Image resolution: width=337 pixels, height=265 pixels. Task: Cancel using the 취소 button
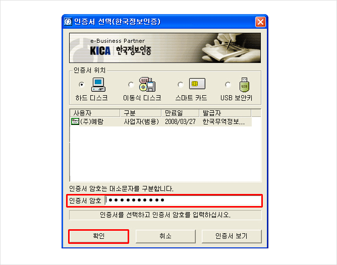click(165, 236)
